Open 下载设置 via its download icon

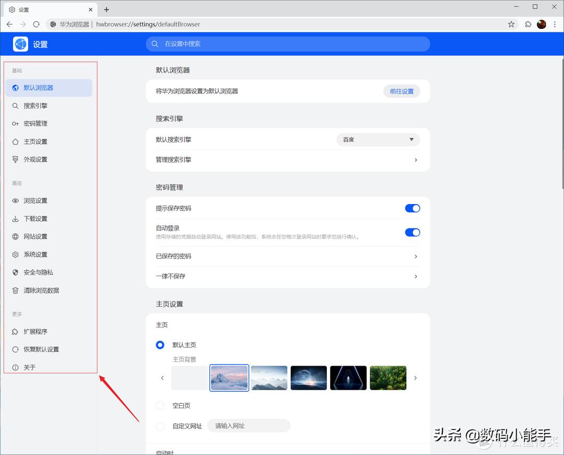(16, 219)
